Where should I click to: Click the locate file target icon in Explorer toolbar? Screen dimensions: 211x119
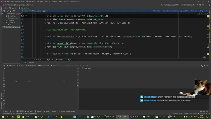point(10,8)
